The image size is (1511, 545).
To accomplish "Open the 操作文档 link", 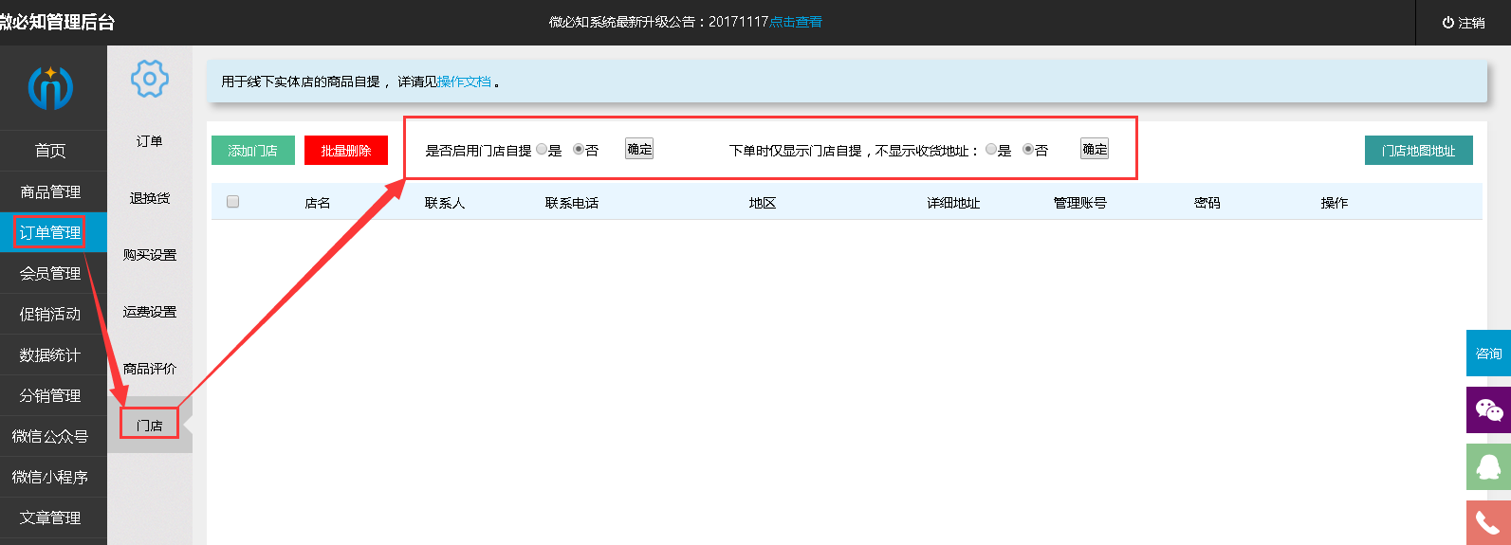I will [464, 82].
